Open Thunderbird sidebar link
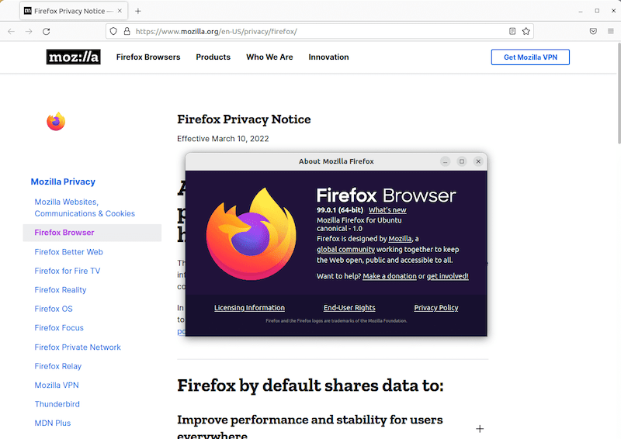This screenshot has height=439, width=621. [x=57, y=404]
